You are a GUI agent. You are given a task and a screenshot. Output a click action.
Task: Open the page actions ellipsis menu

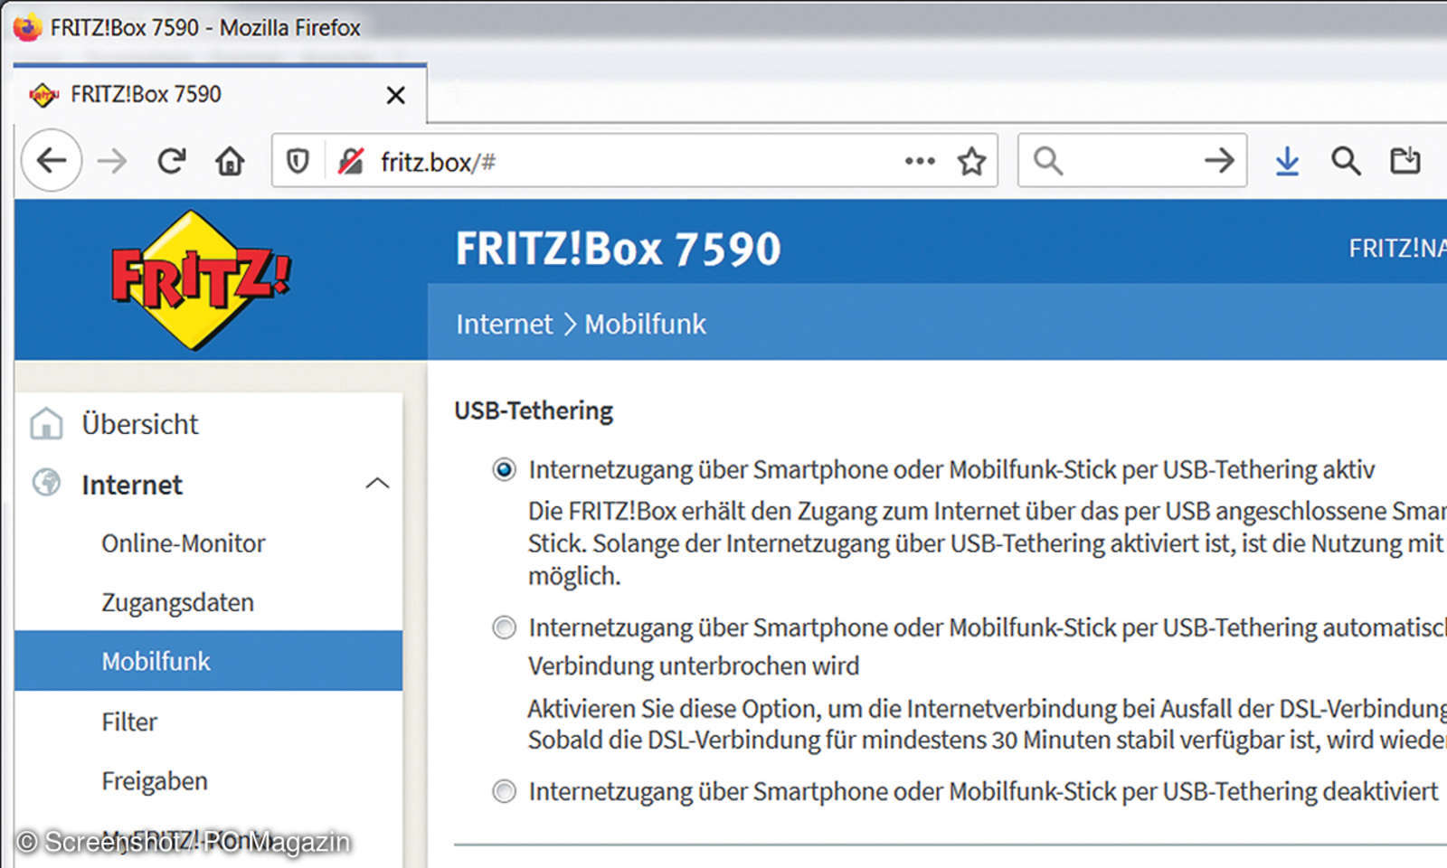tap(919, 160)
